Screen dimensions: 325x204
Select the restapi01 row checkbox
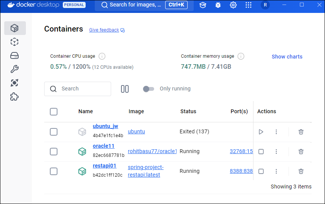(54, 171)
